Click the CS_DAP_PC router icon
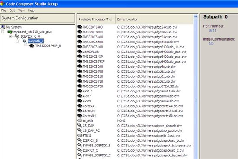This screenshot has width=238, height=159. tap(80, 130)
